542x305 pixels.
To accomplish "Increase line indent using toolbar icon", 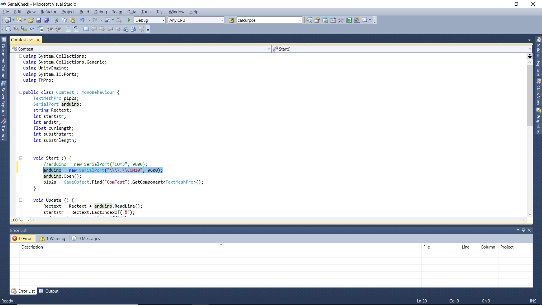I will click(x=58, y=29).
